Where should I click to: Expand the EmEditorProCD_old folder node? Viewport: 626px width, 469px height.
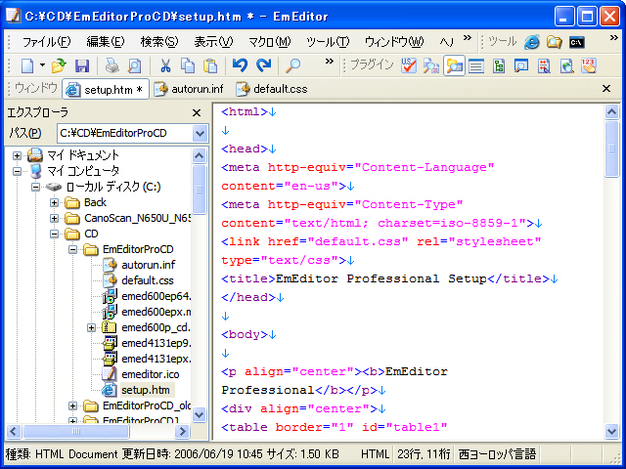tap(72, 406)
